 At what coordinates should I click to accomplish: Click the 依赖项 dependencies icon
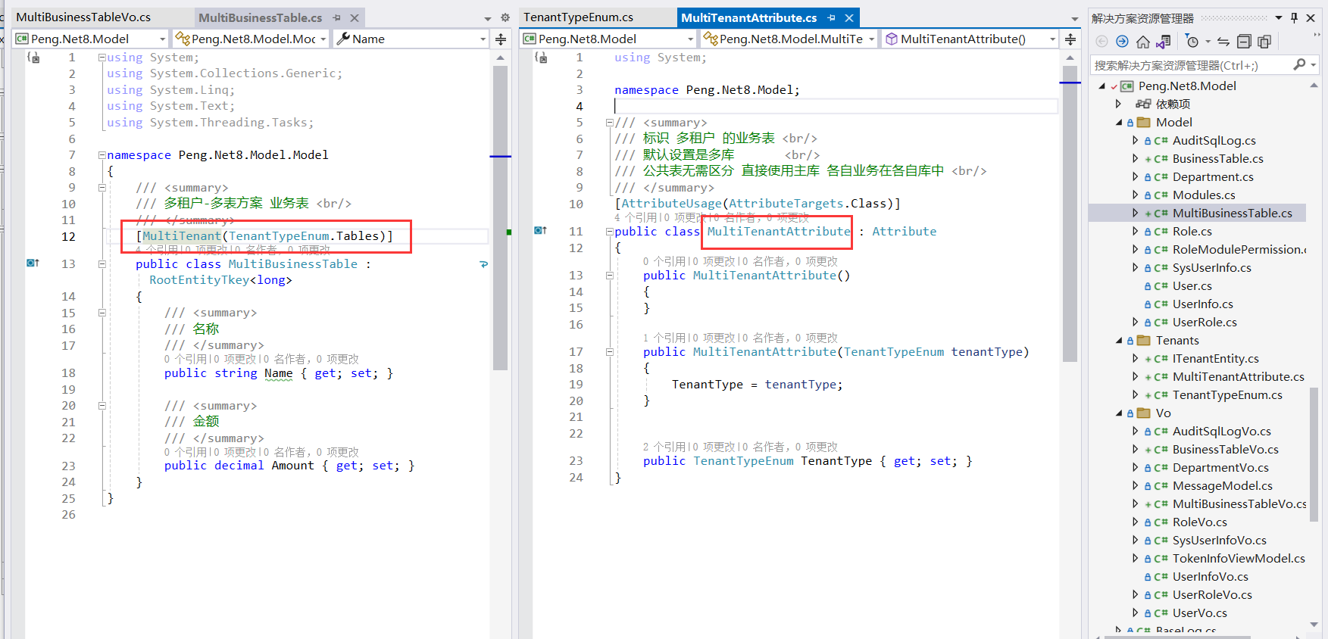click(x=1143, y=104)
